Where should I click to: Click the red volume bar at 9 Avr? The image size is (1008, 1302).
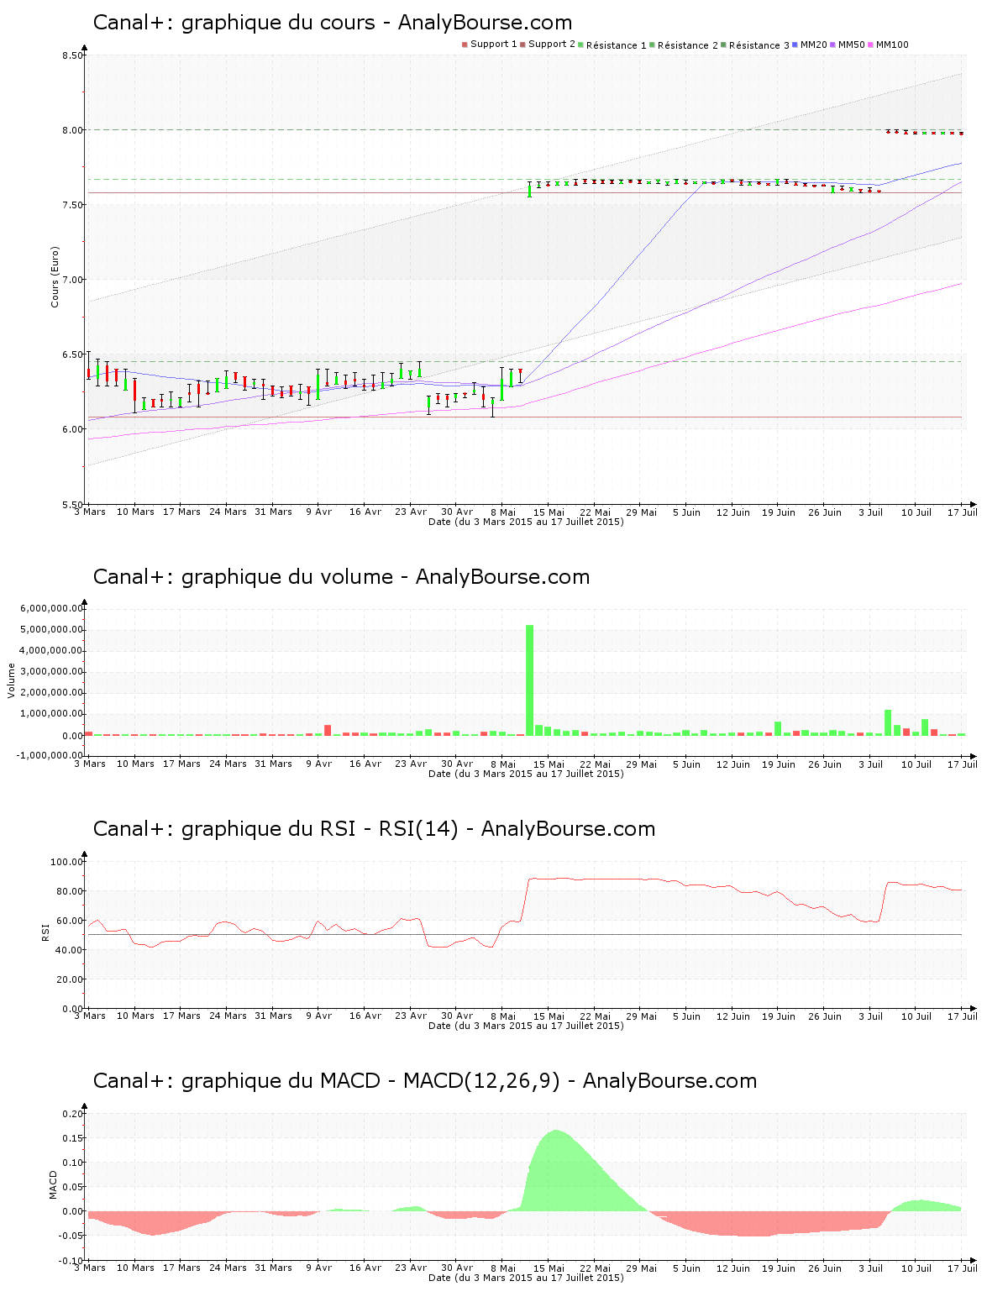[x=328, y=730]
